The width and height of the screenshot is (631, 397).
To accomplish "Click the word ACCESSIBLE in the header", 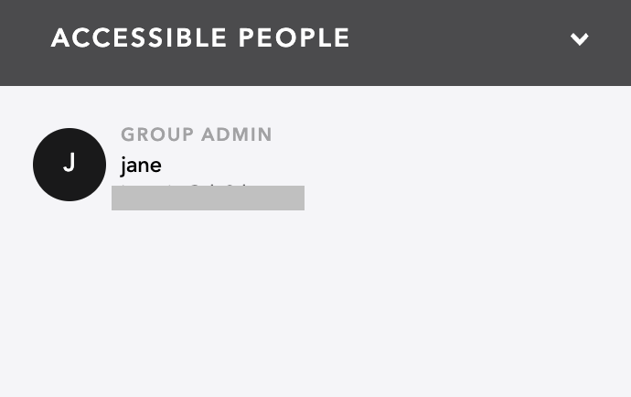I will 139,38.
